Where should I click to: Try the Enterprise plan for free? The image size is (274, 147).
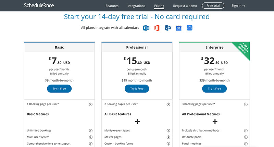pos(214,89)
